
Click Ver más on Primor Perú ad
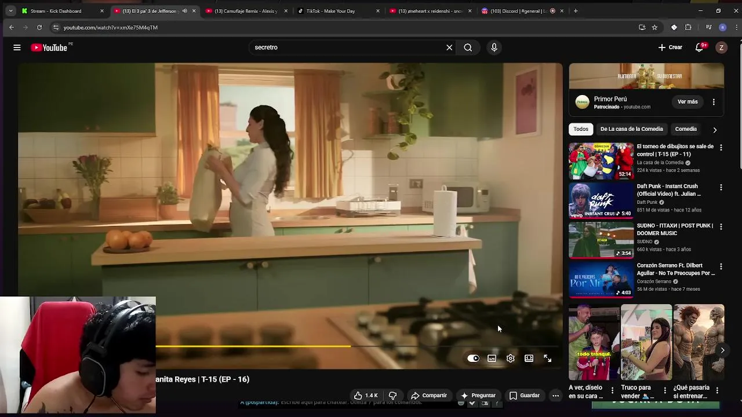click(x=688, y=102)
